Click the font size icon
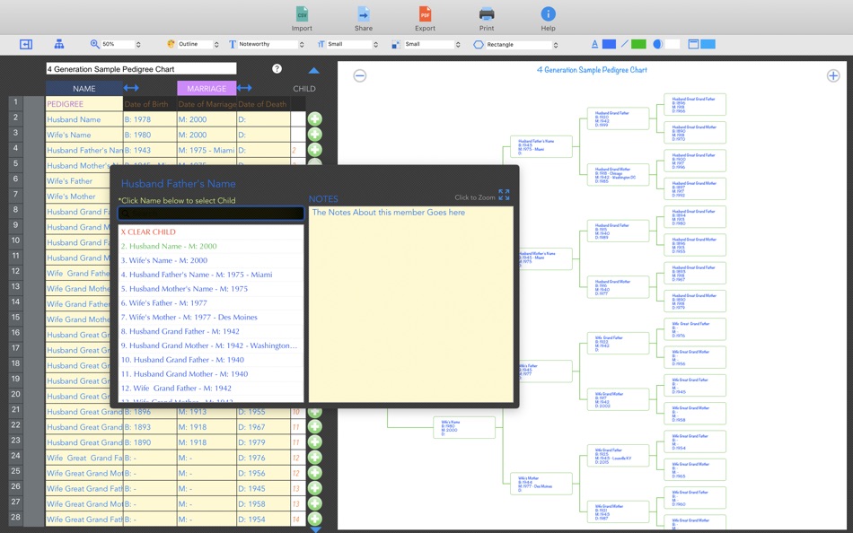The height and width of the screenshot is (533, 853). click(x=321, y=44)
